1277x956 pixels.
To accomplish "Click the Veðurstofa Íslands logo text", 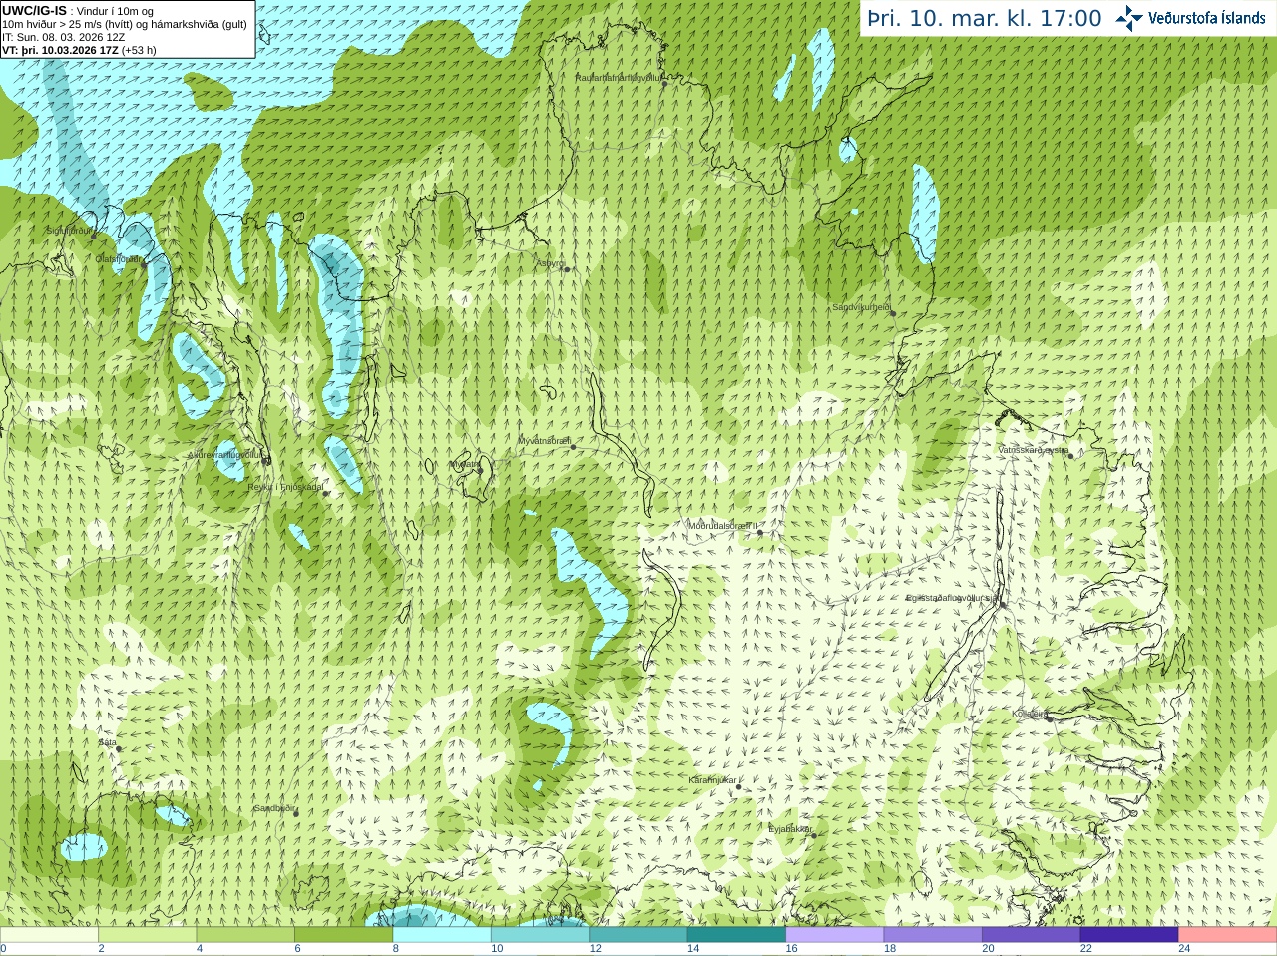I will tap(1206, 18).
